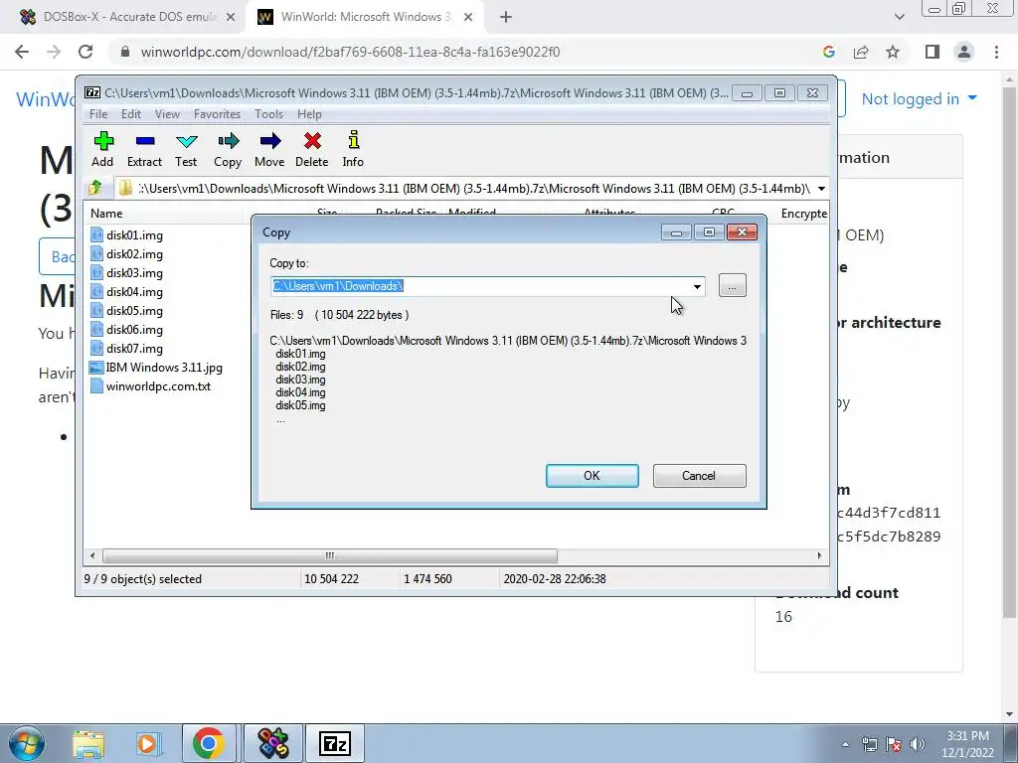Open the Help menu
1018x763 pixels.
[310, 114]
